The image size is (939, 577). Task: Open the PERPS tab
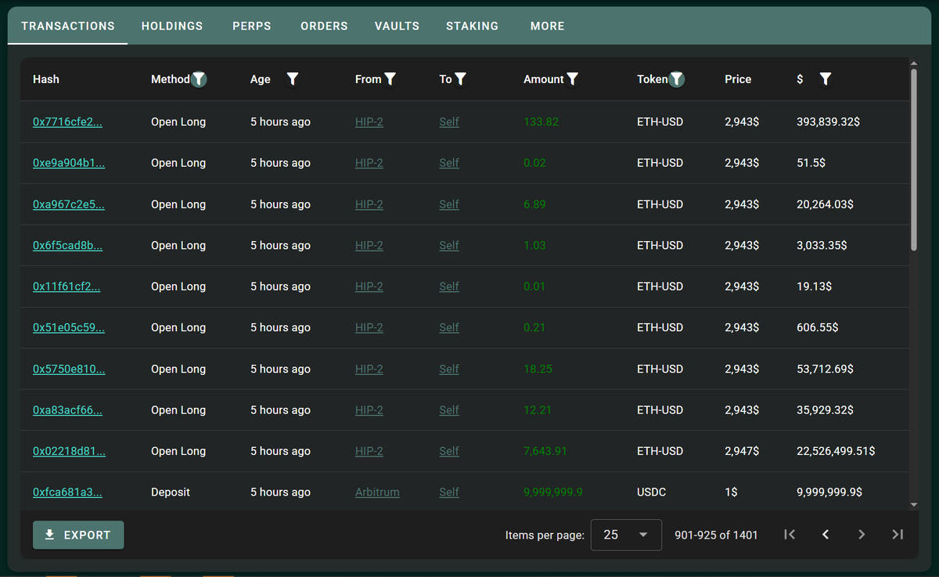click(x=252, y=26)
